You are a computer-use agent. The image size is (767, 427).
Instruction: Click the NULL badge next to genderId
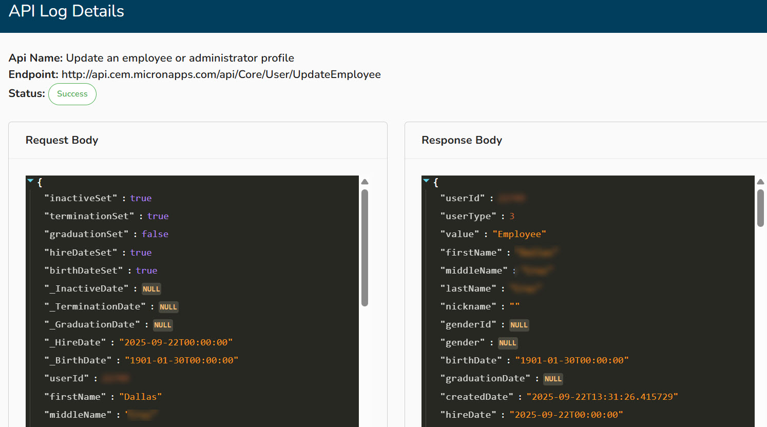click(x=519, y=324)
